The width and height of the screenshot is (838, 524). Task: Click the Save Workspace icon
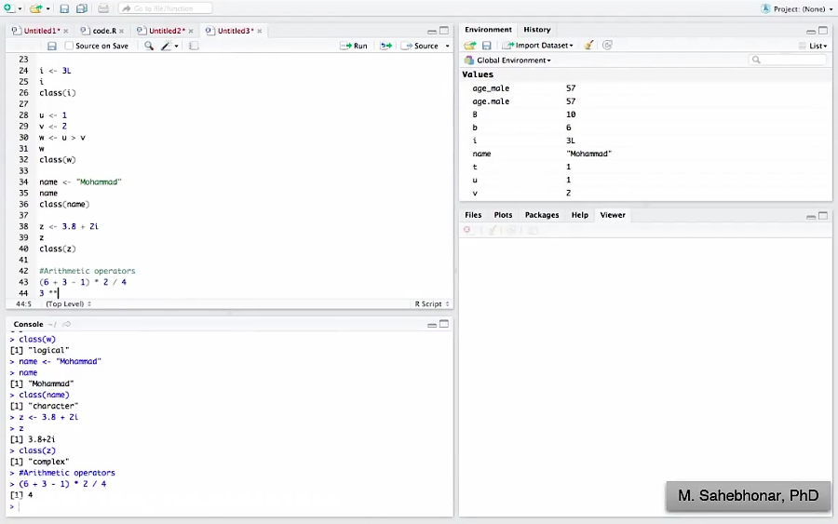[x=486, y=46]
